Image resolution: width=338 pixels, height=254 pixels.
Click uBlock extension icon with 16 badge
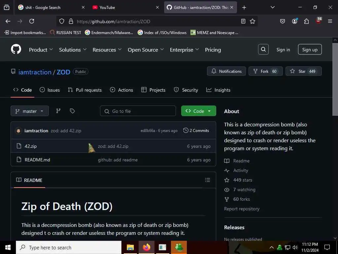click(x=319, y=21)
